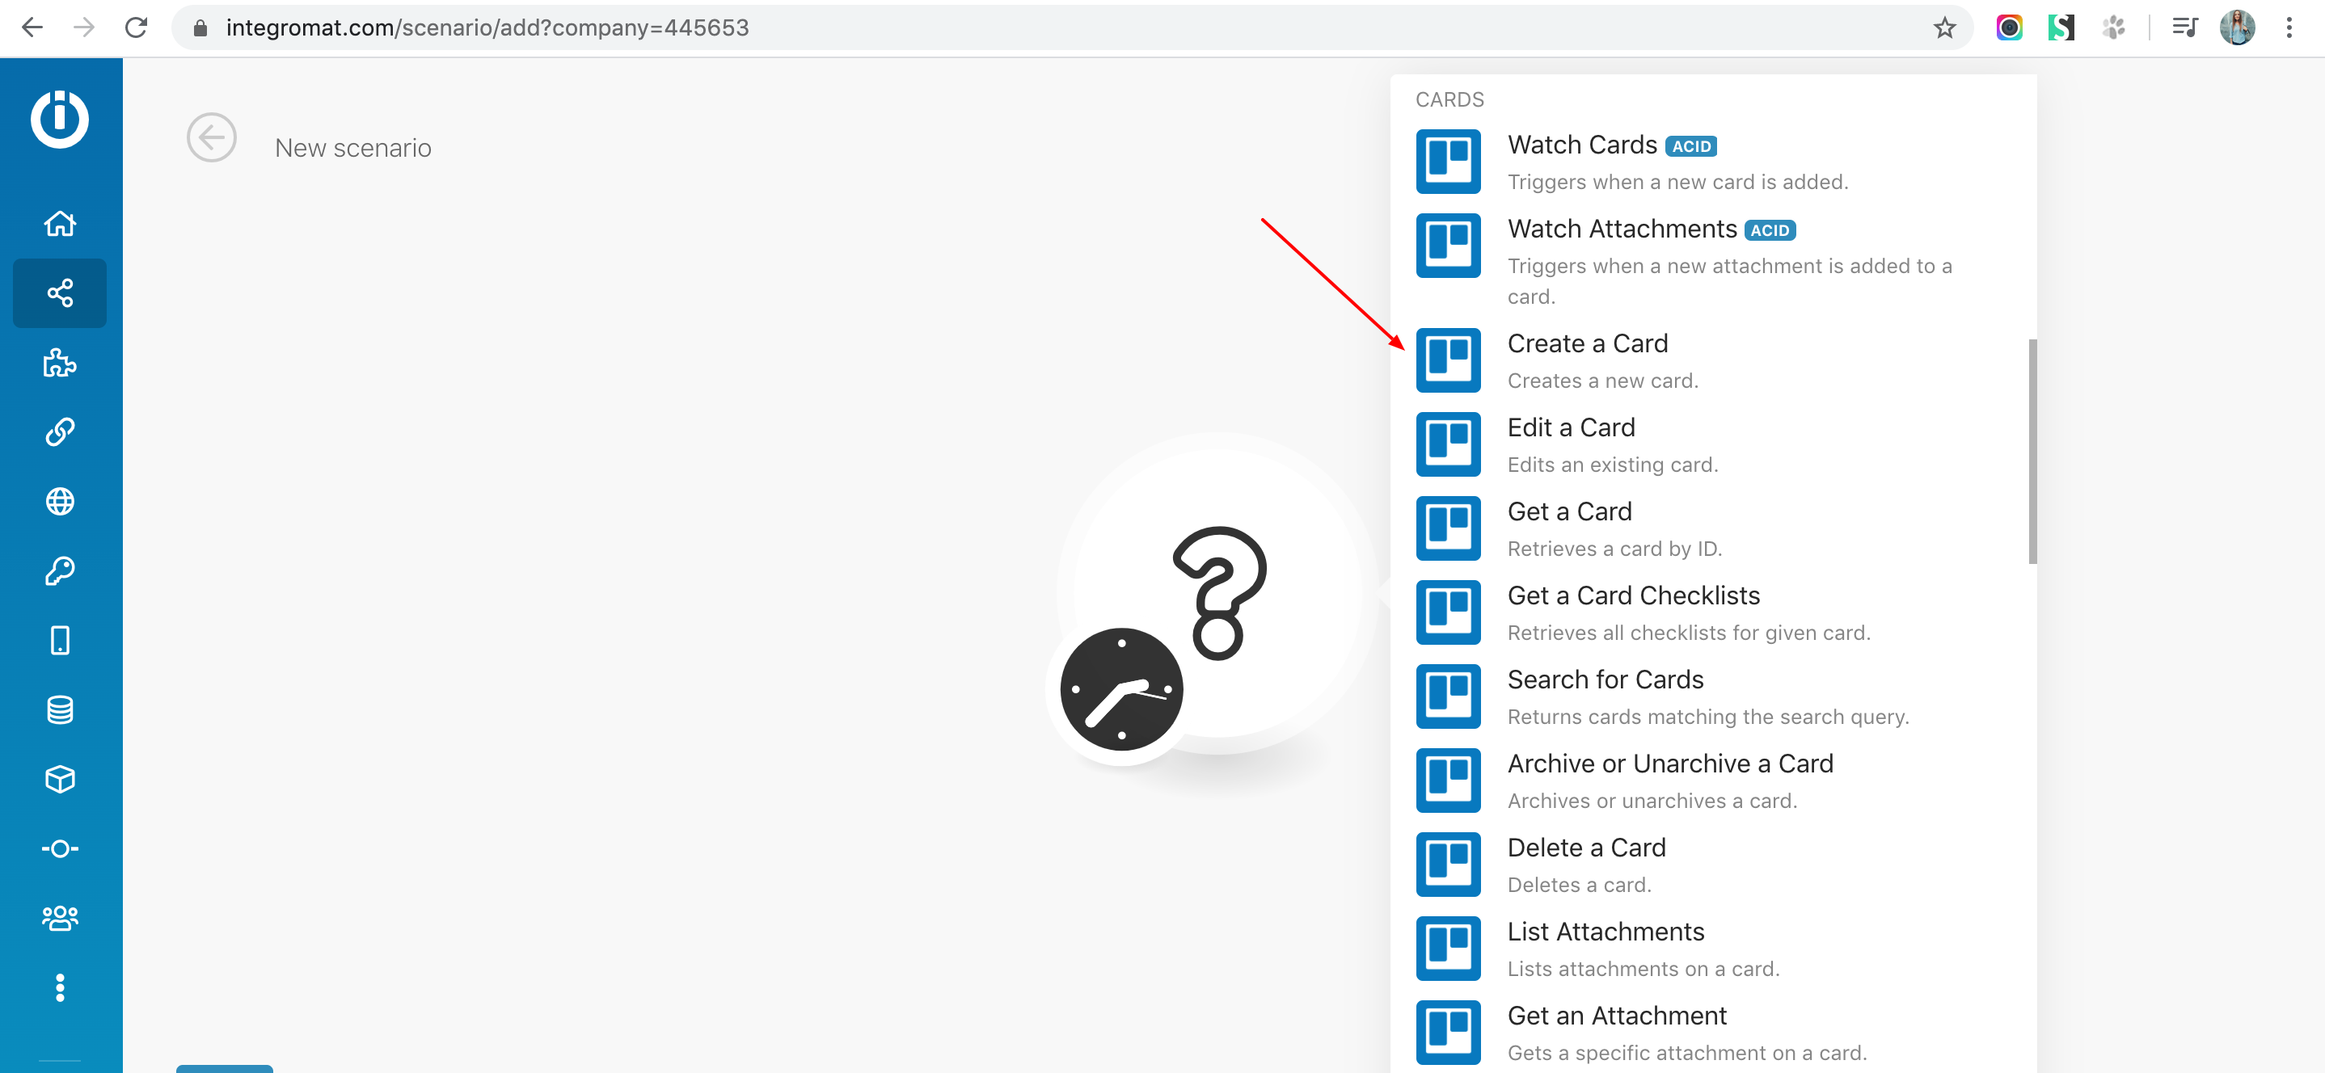The width and height of the screenshot is (2325, 1073).
Task: Open Webhooks globe icon in the sidebar
Action: pyautogui.click(x=60, y=502)
